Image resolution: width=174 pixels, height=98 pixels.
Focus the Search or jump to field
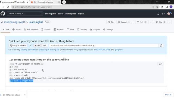[25, 14]
